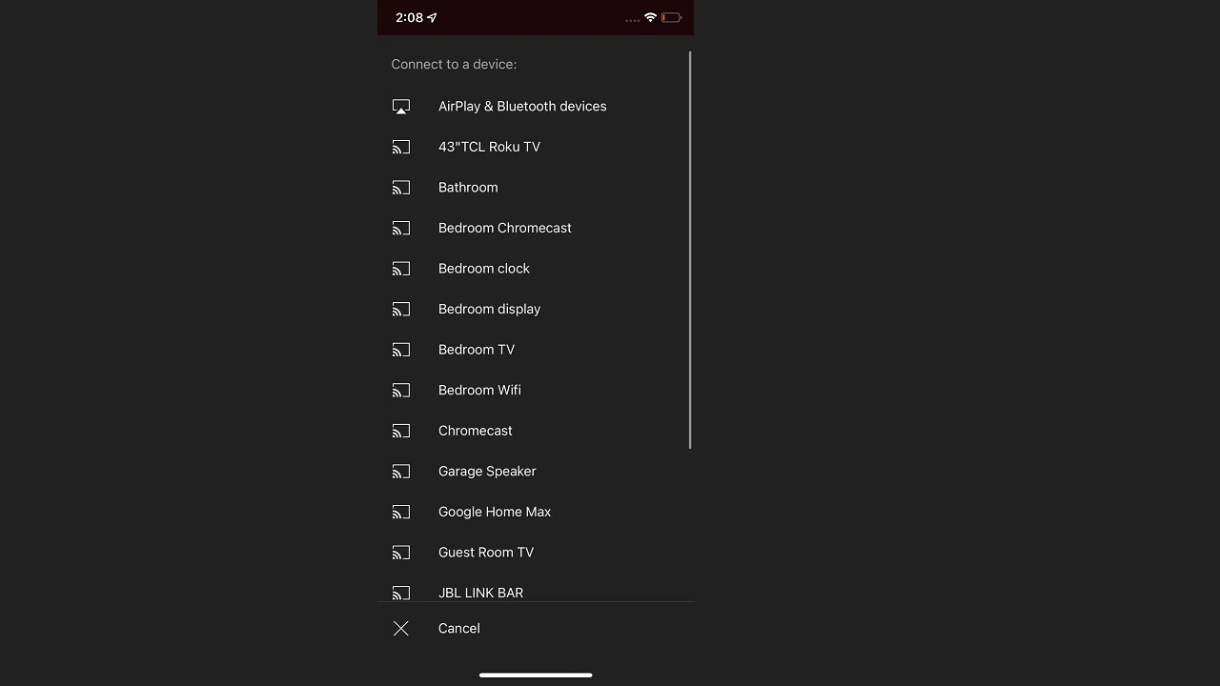Click cast icon beside Garage Speaker
The height and width of the screenshot is (686, 1220).
pyautogui.click(x=401, y=471)
